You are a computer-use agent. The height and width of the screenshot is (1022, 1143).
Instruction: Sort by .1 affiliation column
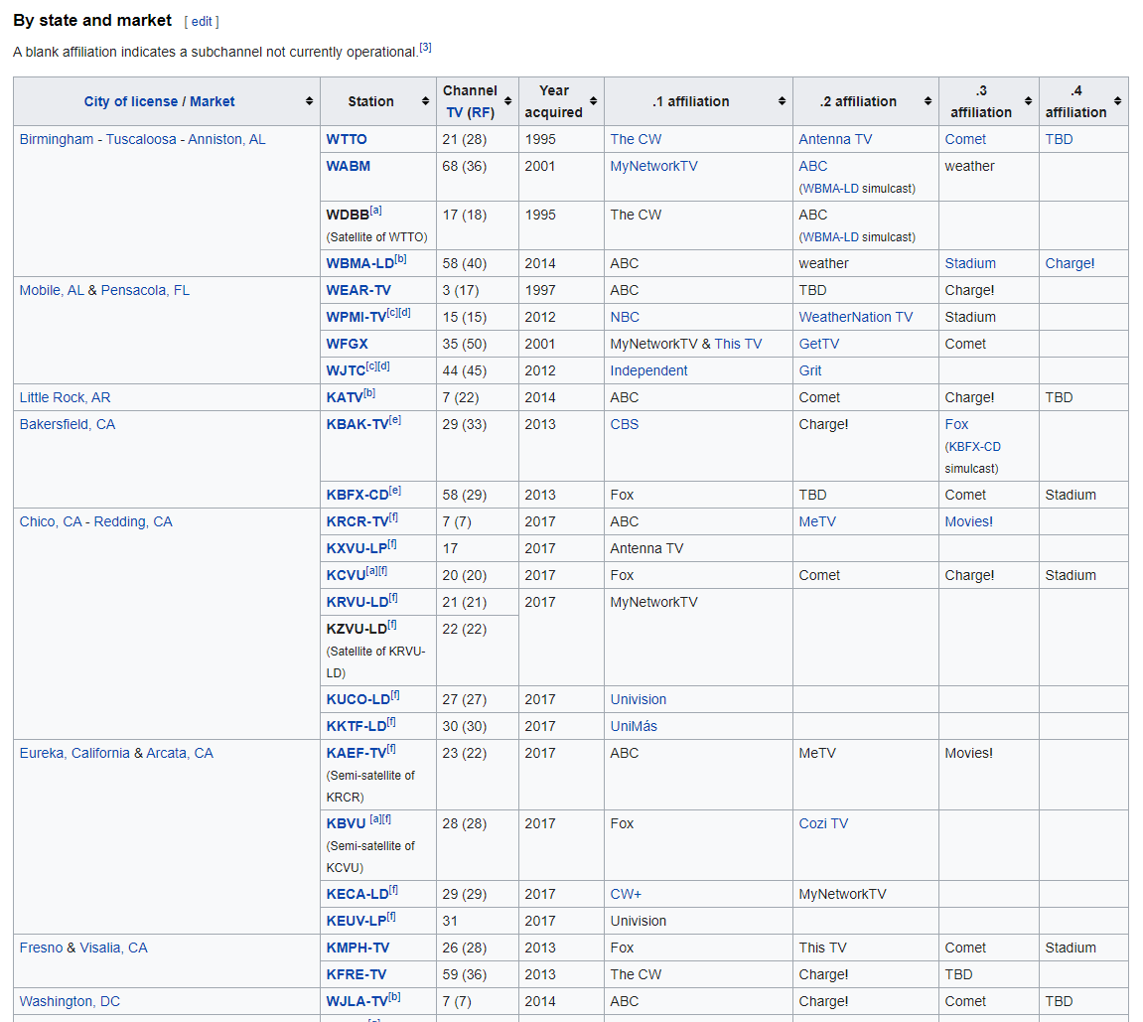[x=782, y=101]
